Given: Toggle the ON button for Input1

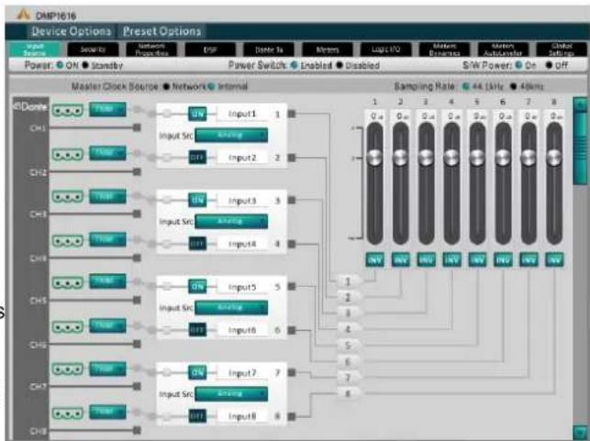Looking at the screenshot, I should (197, 114).
